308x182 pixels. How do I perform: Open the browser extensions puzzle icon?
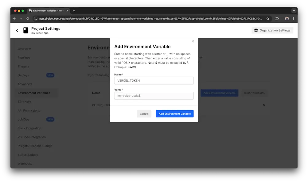(277, 18)
